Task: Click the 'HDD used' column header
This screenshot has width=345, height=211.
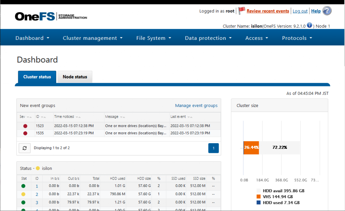Action: [x=118, y=179]
